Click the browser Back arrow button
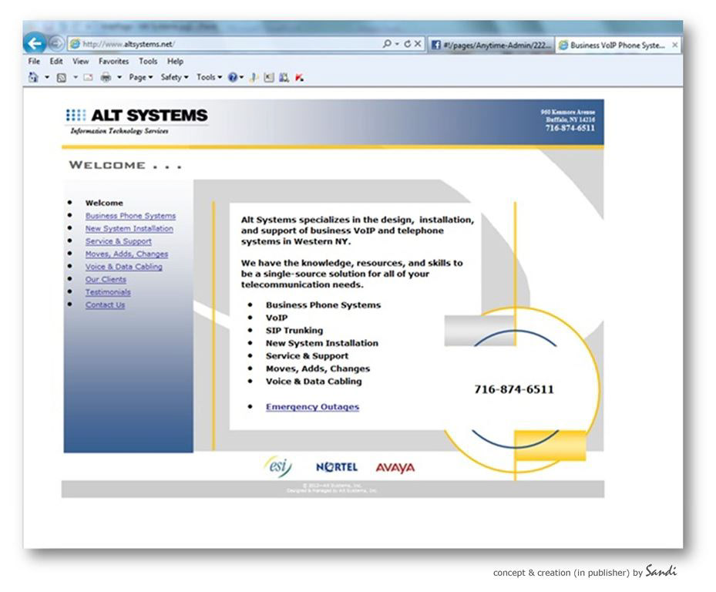 coord(35,44)
